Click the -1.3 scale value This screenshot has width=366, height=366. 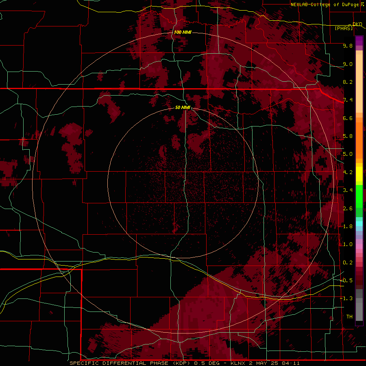coord(346,298)
